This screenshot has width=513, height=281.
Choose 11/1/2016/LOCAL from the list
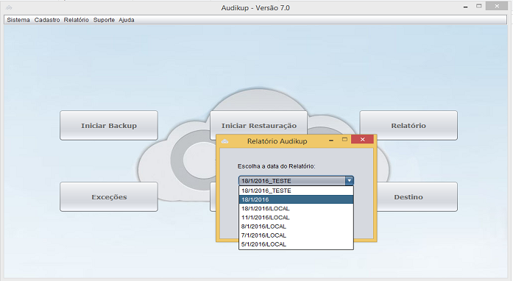pos(296,218)
